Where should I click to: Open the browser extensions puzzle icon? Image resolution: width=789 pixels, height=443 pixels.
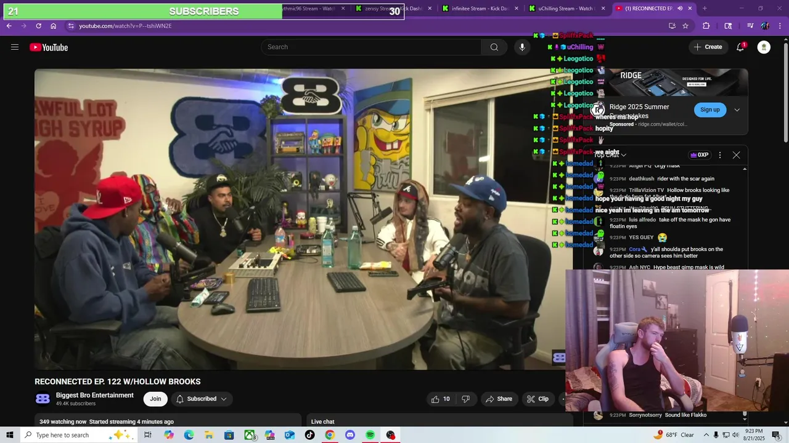click(706, 26)
